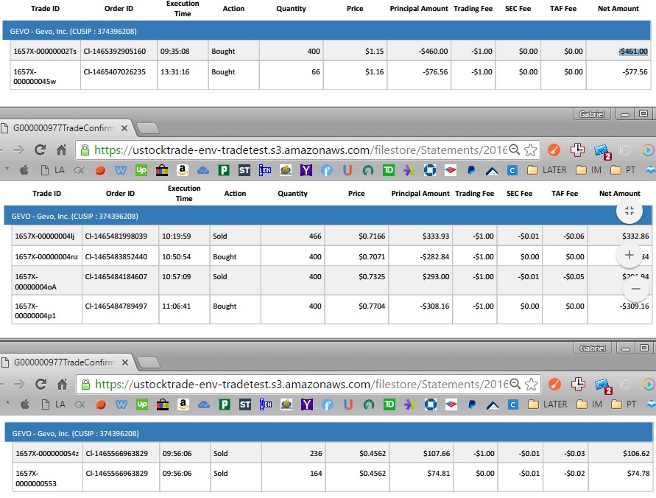The width and height of the screenshot is (656, 498).
Task: Click the Gabriel profile button in upper window
Action: pyautogui.click(x=593, y=114)
